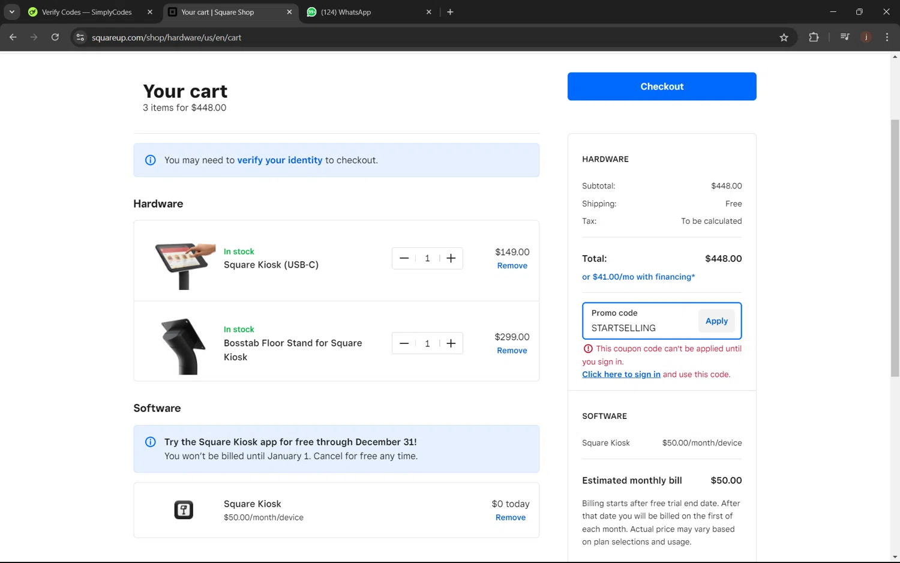This screenshot has width=900, height=563.
Task: Click the $149.00 price of Square Kiosk
Action: coord(512,252)
